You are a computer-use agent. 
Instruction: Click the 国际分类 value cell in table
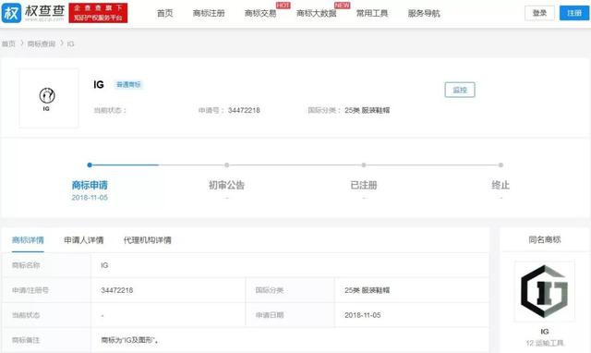pos(412,290)
